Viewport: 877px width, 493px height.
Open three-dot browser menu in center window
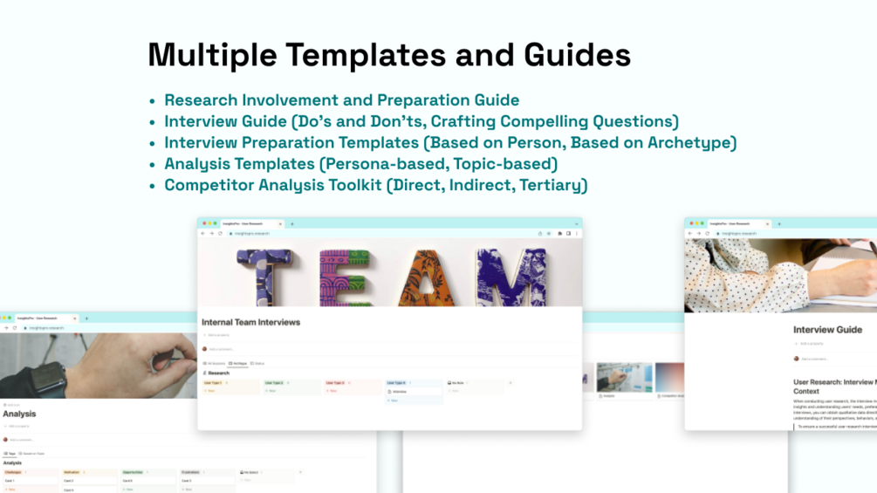pos(577,234)
